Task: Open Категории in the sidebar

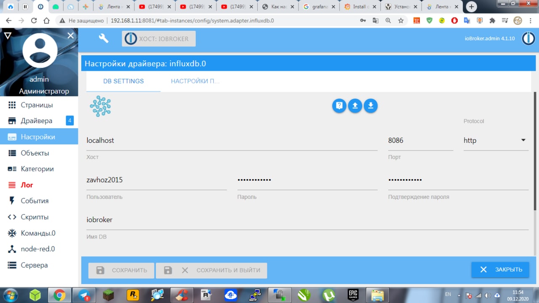Action: tap(39, 169)
